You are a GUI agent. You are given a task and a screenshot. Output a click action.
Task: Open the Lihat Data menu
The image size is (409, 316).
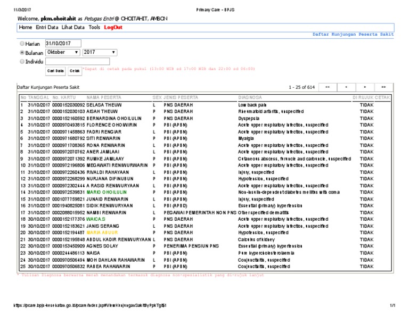[x=73, y=27]
